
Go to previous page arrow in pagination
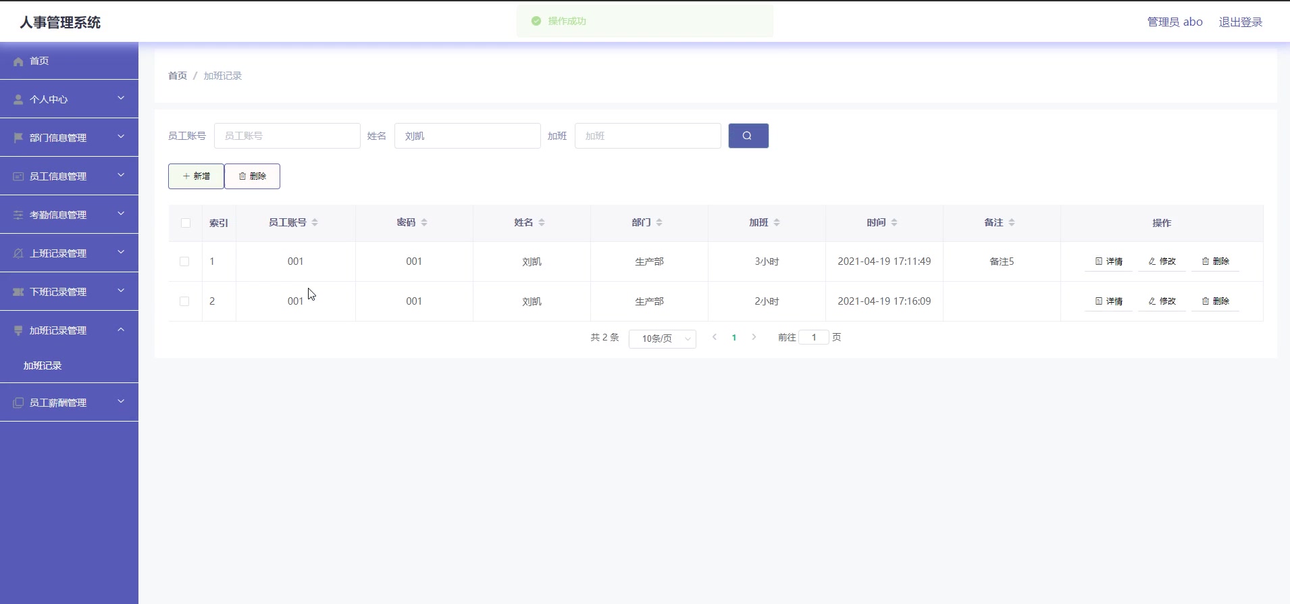coord(715,337)
